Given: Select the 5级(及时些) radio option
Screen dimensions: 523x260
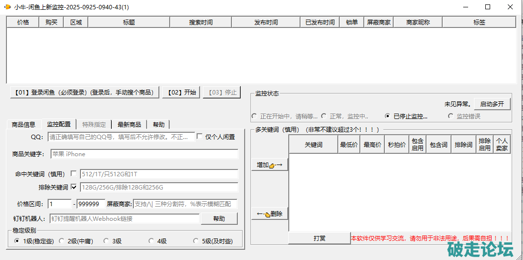Looking at the screenshot, I should click(x=190, y=241).
